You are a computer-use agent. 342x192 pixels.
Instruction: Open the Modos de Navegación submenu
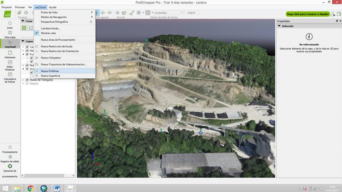tap(65, 17)
